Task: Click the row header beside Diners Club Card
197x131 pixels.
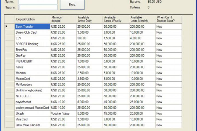Action: pyautogui.click(x=10, y=32)
